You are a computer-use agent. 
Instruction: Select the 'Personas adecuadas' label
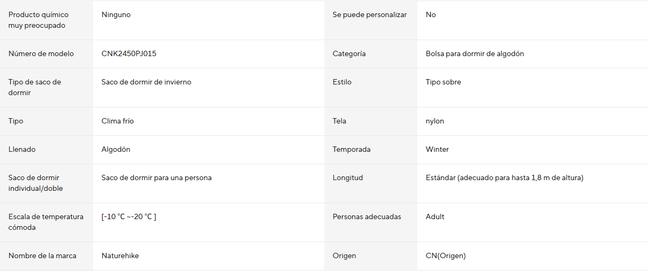(367, 216)
